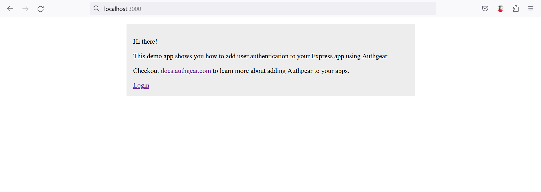
Task: Click the Login link
Action: pos(141,86)
